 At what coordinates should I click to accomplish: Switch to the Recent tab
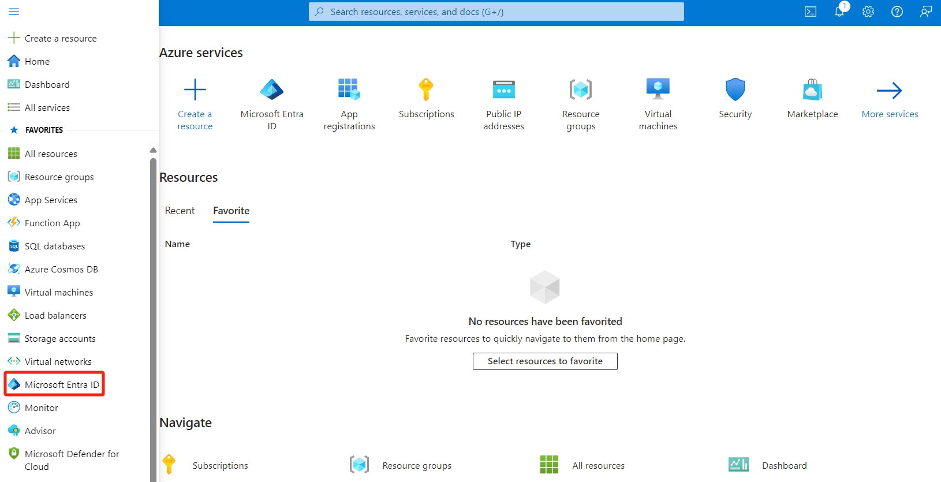(x=180, y=211)
